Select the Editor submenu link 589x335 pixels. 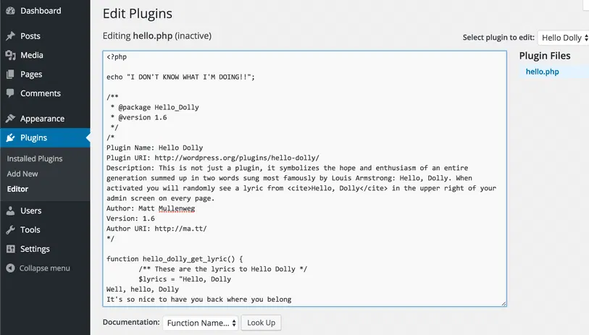(17, 189)
